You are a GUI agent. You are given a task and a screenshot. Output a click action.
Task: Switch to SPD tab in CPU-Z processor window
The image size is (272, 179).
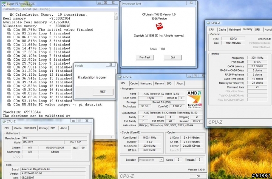(x=169, y=83)
